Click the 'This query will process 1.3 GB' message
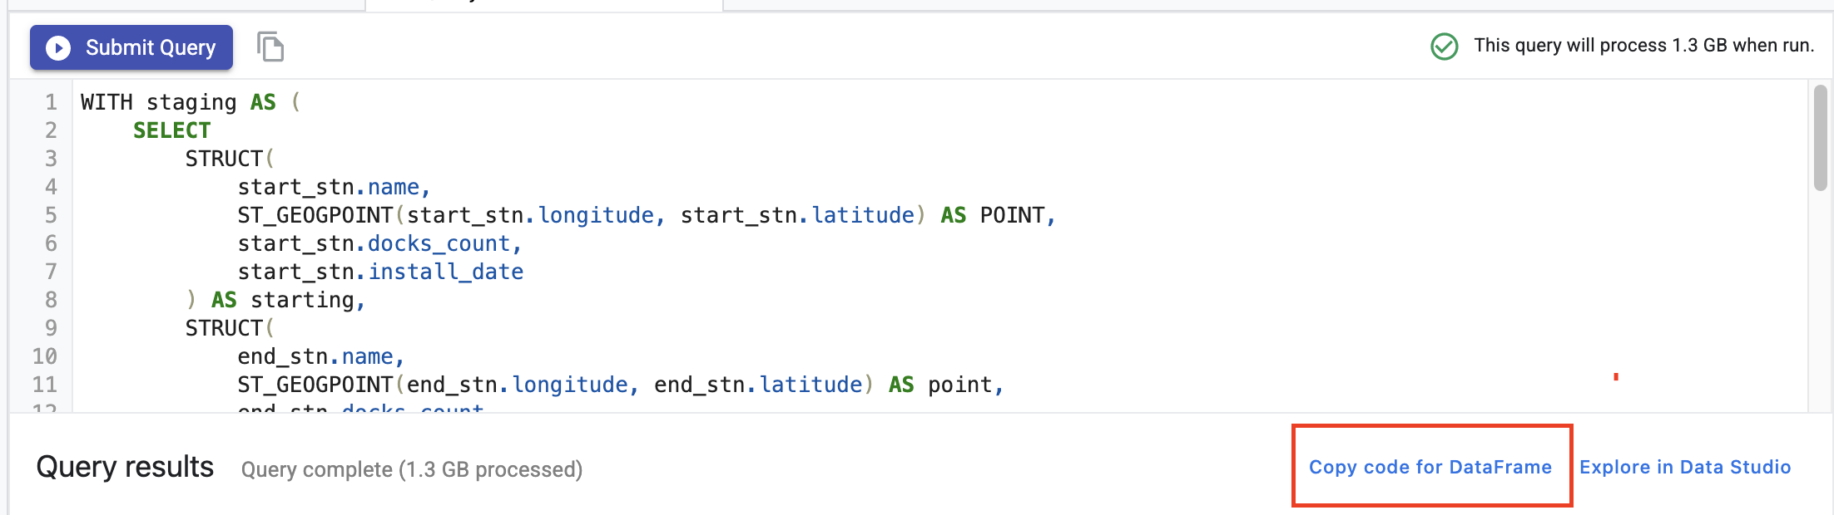 (x=1643, y=46)
